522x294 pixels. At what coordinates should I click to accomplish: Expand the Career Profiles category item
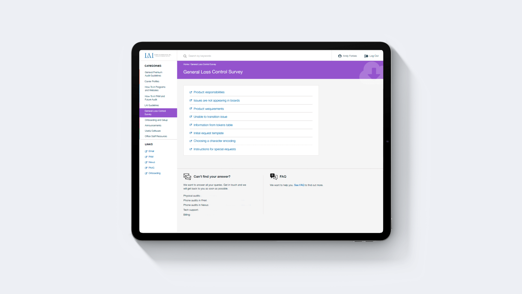152,81
